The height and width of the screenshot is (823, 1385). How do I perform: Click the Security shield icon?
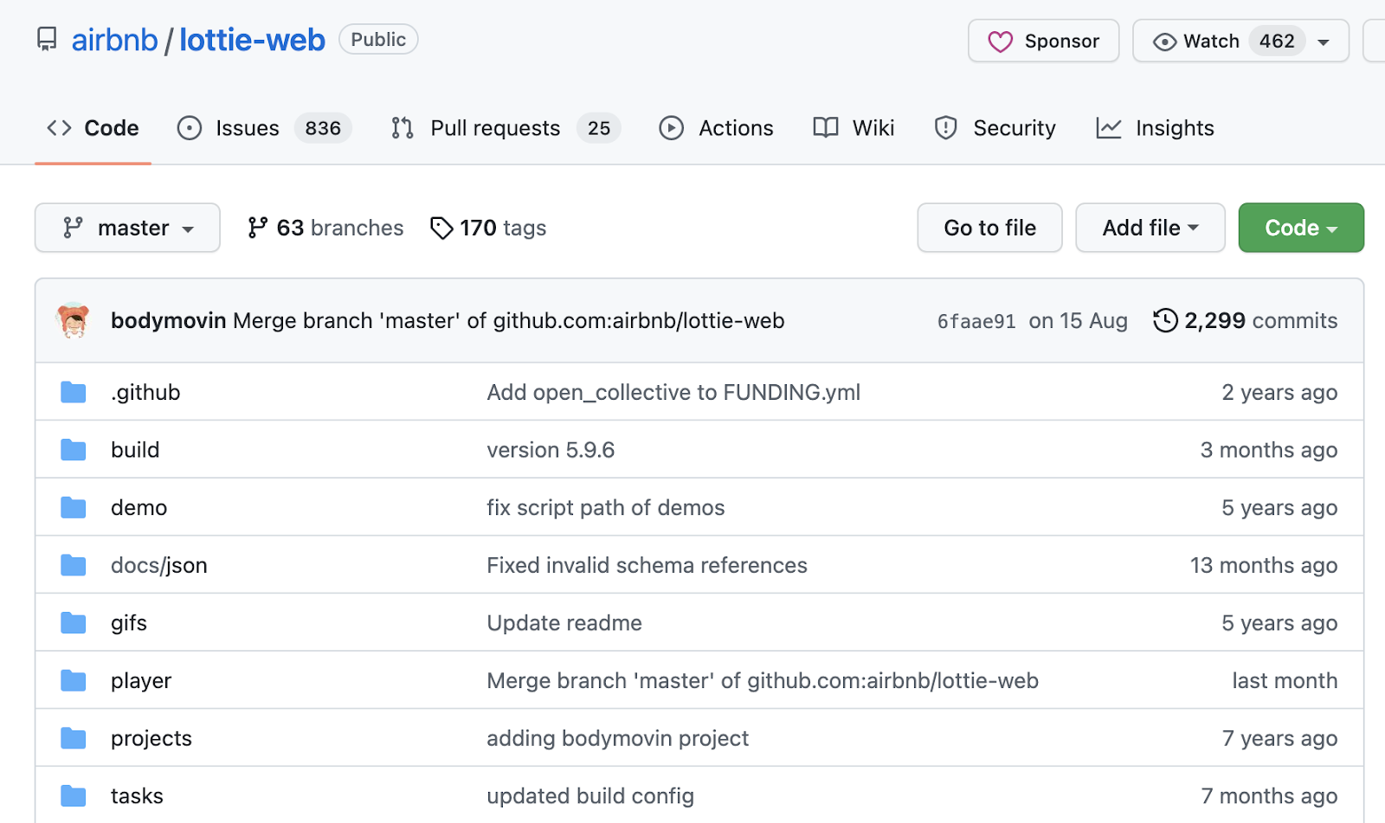pyautogui.click(x=946, y=128)
